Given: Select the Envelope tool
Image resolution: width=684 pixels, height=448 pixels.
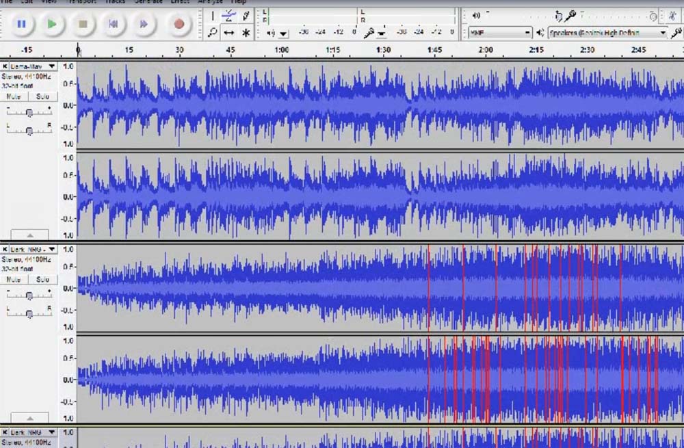Looking at the screenshot, I should pyautogui.click(x=229, y=16).
